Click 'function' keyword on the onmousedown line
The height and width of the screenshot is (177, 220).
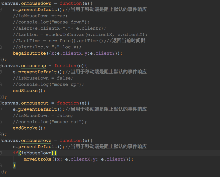[x=71, y=3]
